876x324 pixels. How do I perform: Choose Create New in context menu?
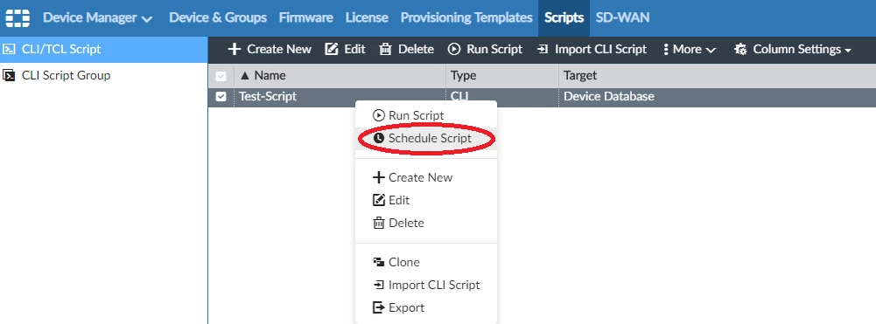pyautogui.click(x=425, y=177)
